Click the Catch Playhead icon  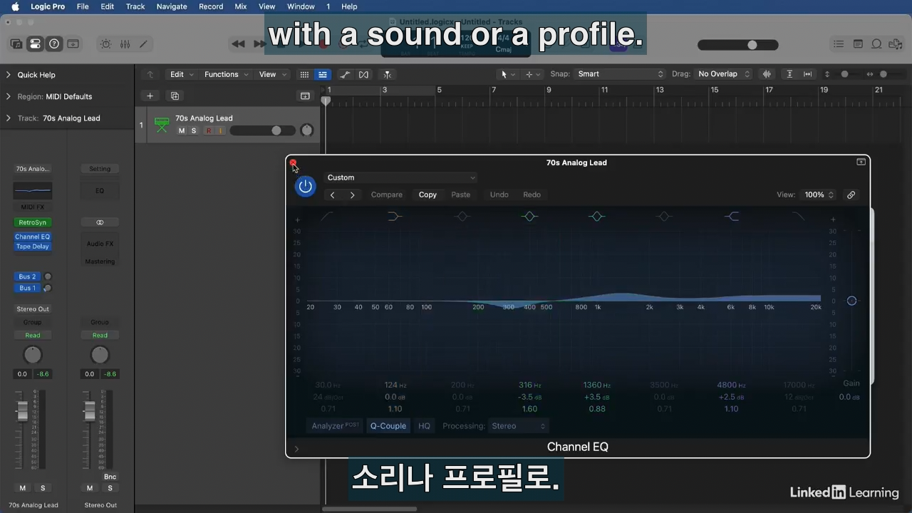point(387,74)
